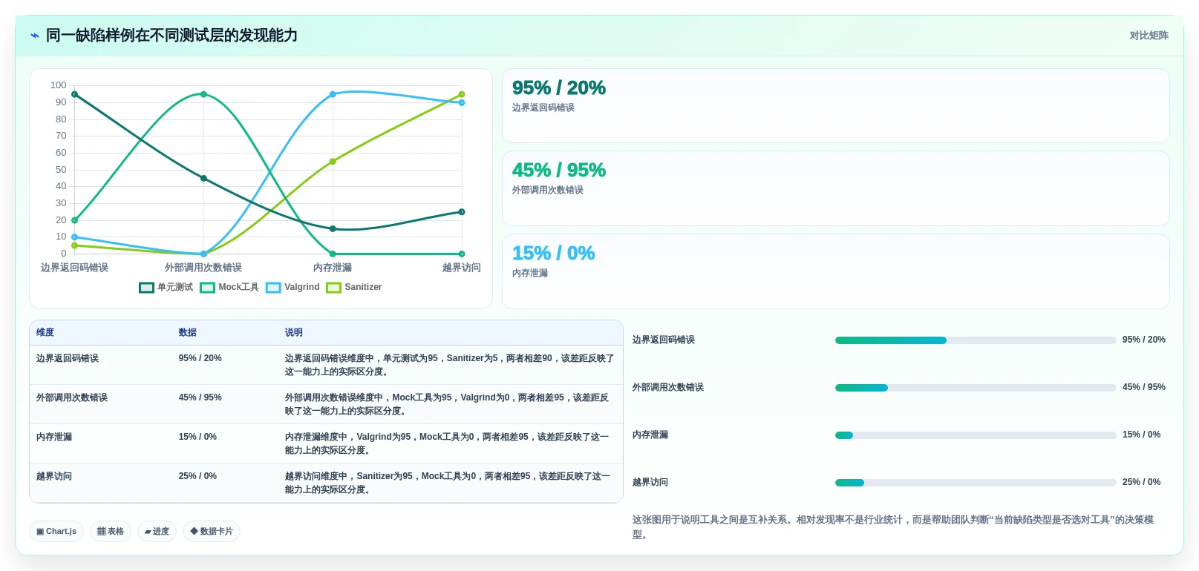
Task: Click the 单元测试 point at 边界返回码错误
Action: click(74, 94)
